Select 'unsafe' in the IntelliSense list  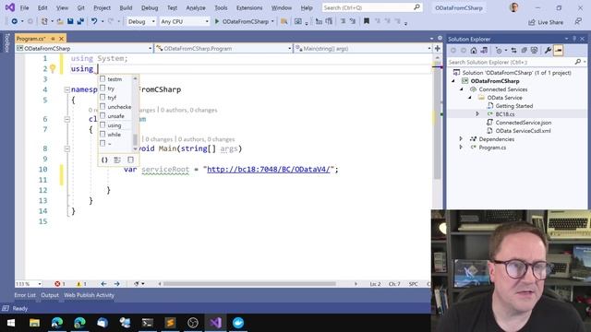tap(115, 116)
